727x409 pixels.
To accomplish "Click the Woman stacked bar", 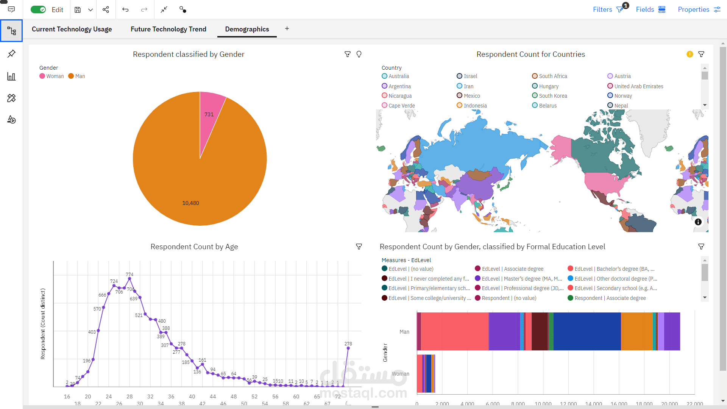I will point(426,374).
